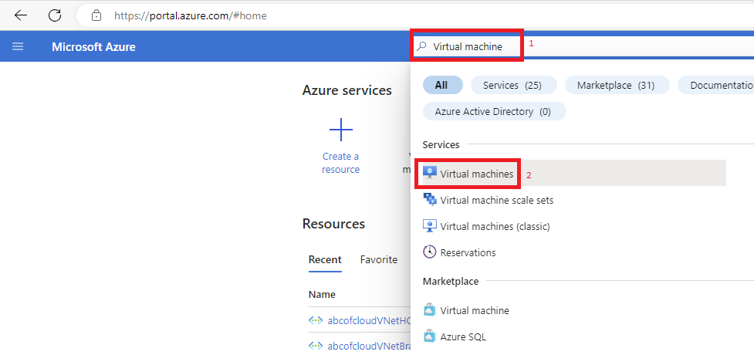Click the Azure SQL marketplace bag icon
Image resolution: width=754 pixels, height=355 pixels.
click(x=429, y=336)
